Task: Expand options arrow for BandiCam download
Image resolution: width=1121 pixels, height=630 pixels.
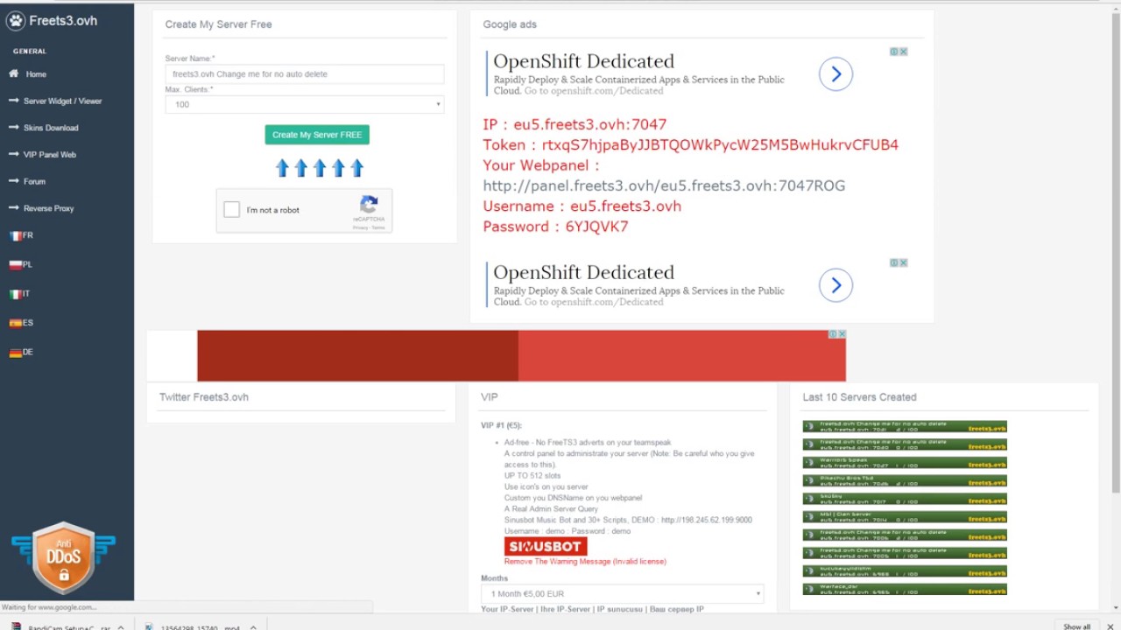Action: pos(121,626)
